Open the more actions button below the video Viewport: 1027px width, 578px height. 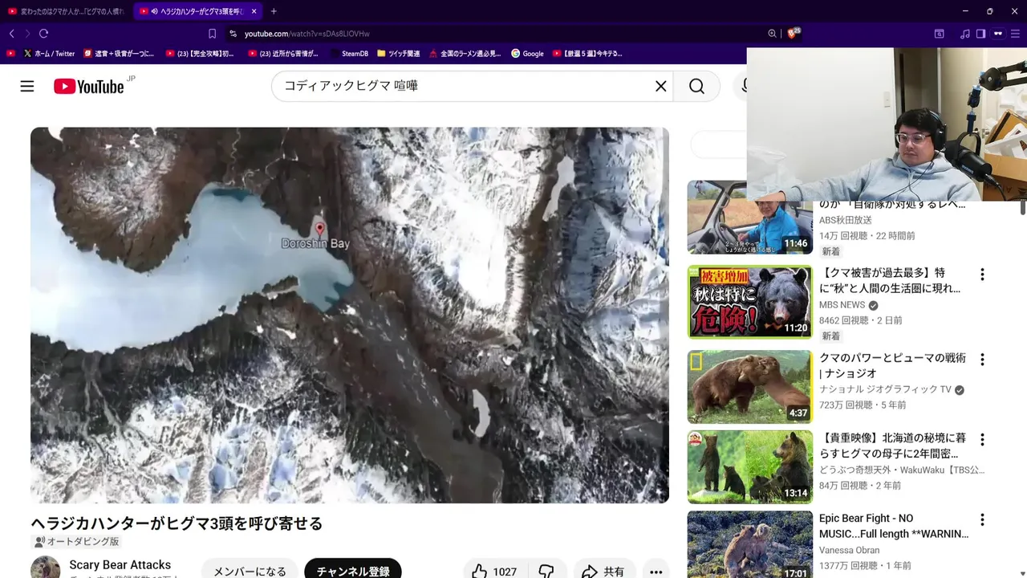656,572
